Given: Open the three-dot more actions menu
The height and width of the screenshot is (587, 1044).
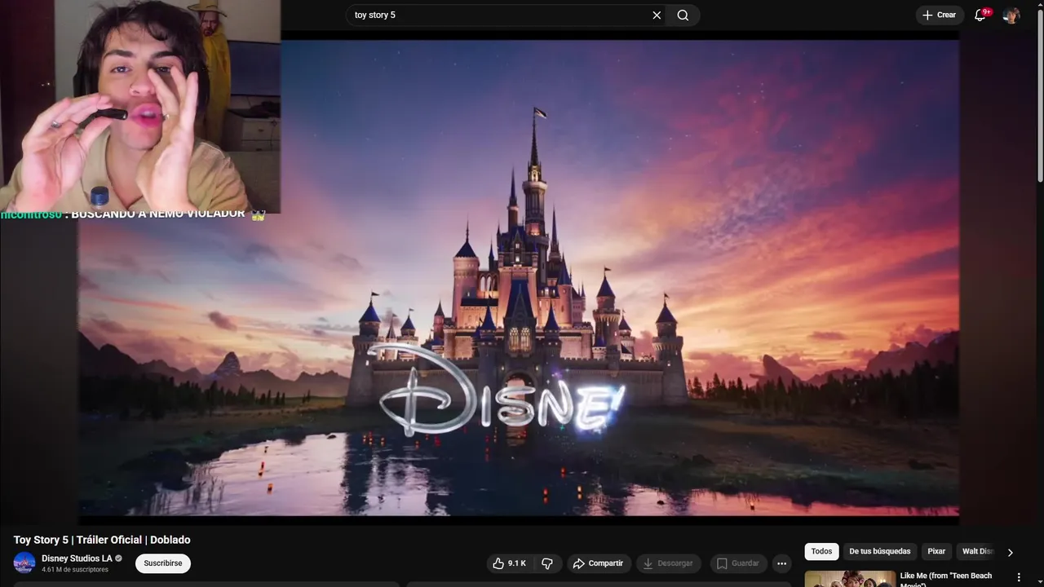Looking at the screenshot, I should click(781, 563).
